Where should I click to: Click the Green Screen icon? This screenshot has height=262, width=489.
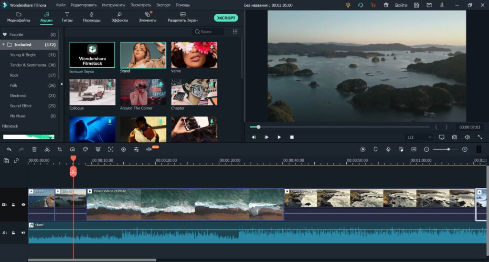tap(98, 149)
